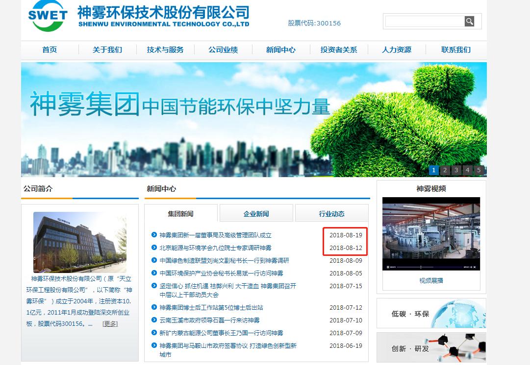Viewport: 530px width, 365px height.
Task: Click bullet icon beside 中国环境保护产业协会 news
Action: pos(154,273)
